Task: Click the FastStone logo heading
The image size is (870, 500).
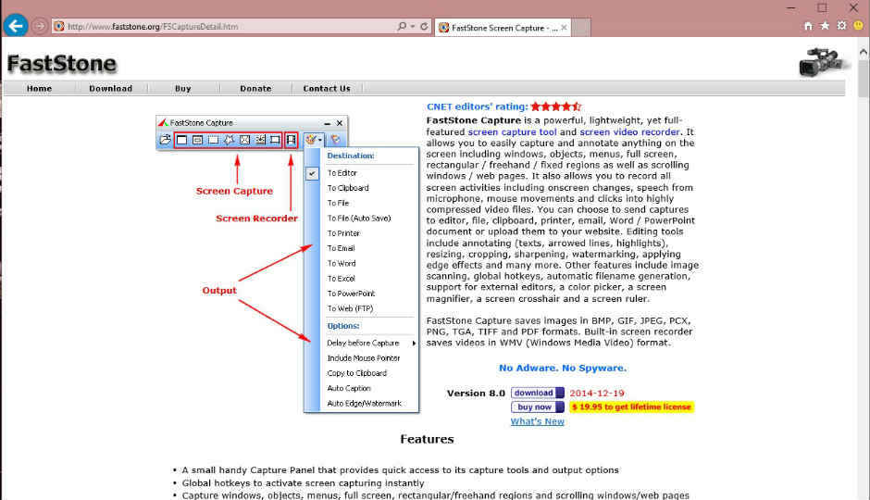Action: coord(62,64)
